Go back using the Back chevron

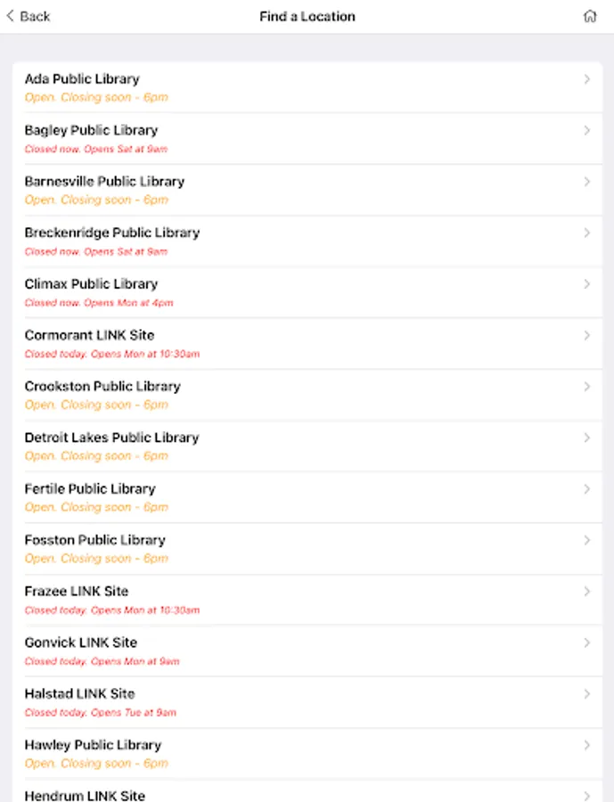pyautogui.click(x=11, y=16)
